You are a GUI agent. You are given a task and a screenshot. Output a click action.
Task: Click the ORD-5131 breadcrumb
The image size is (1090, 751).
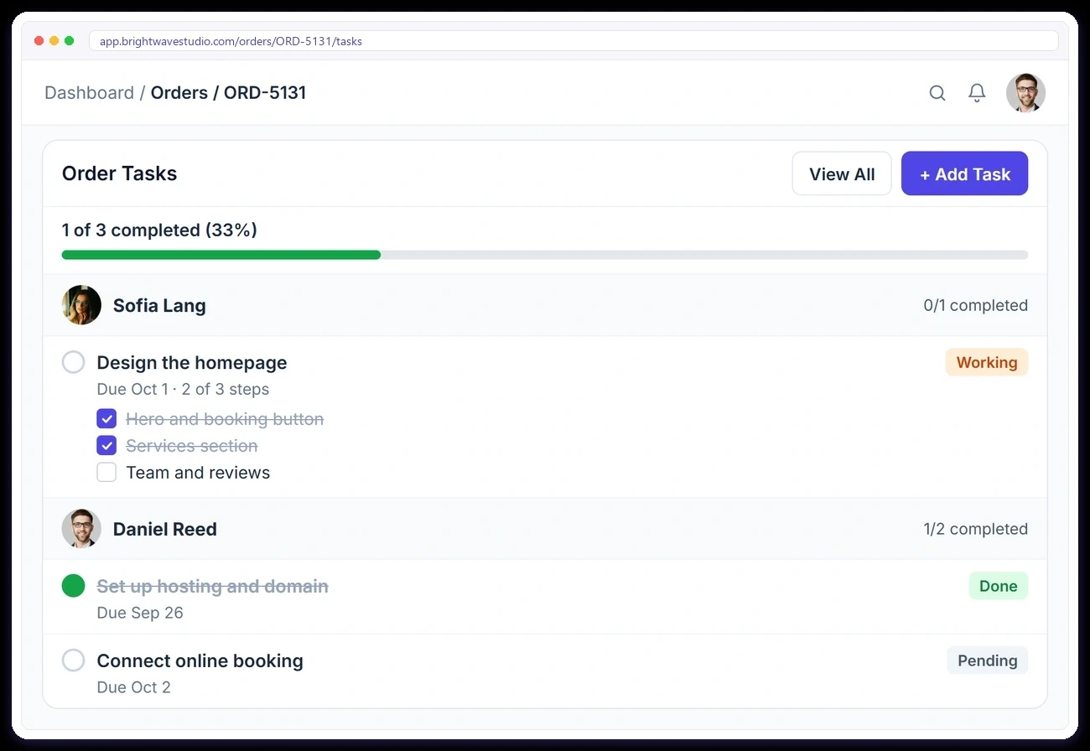coord(265,93)
